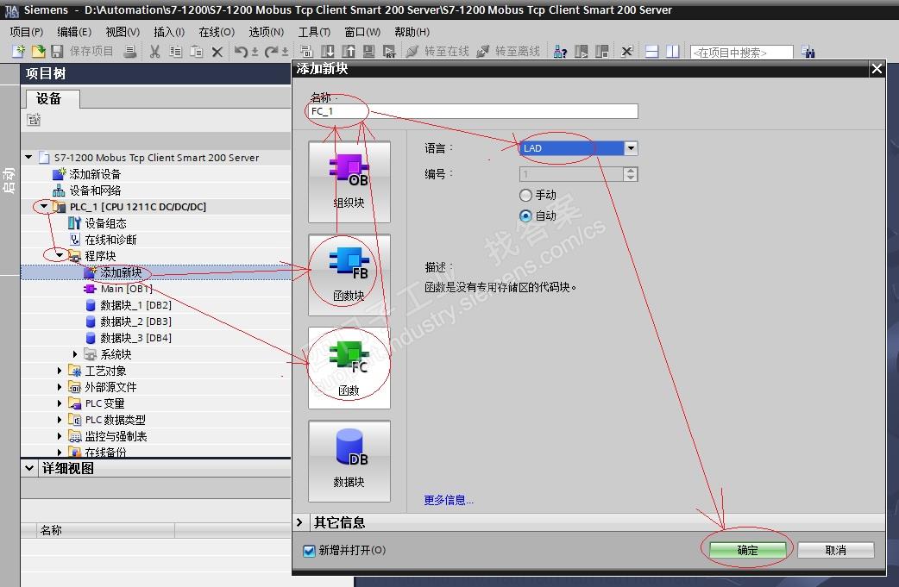Screen dimensions: 899x587
Task: Choose the FC 函数 block type
Action: 349,368
